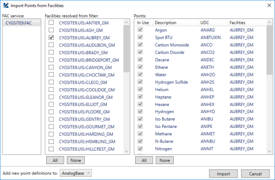Screen dimensions: 275x180
Task: Click the ANHYD UDC cell
Action: [x=208, y=111]
